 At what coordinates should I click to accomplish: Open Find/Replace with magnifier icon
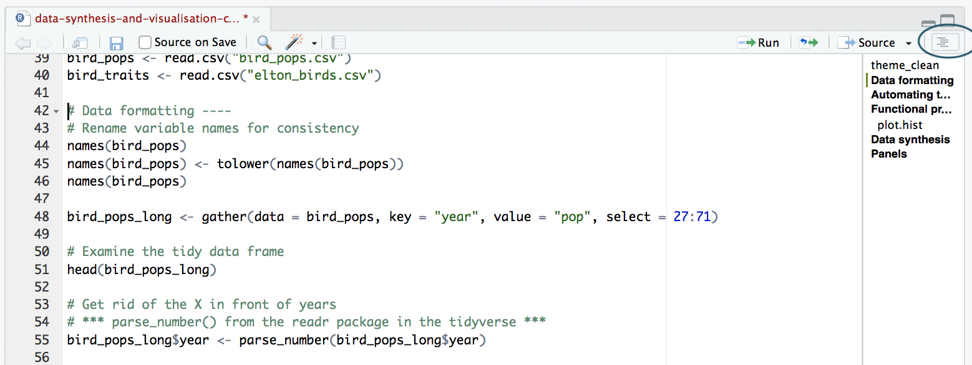tap(265, 42)
